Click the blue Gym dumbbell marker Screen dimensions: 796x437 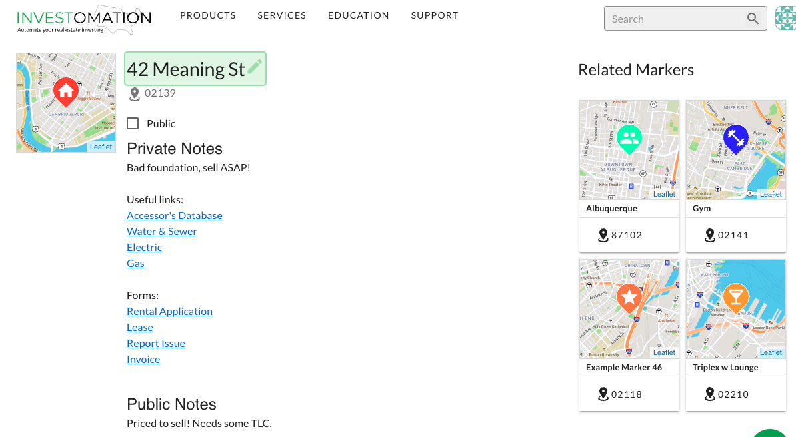click(735, 138)
